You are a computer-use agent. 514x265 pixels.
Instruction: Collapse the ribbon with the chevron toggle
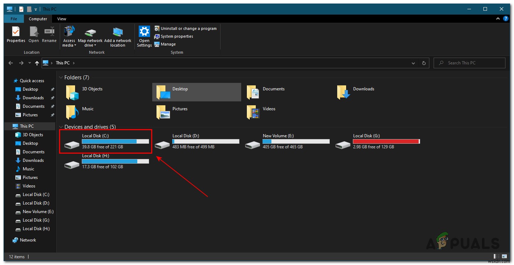point(498,18)
